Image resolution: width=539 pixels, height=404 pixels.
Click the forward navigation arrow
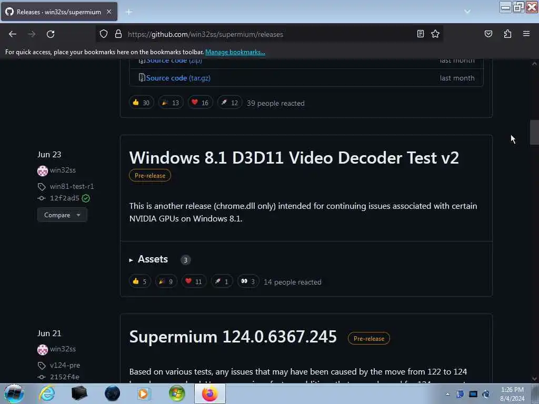[x=32, y=34]
